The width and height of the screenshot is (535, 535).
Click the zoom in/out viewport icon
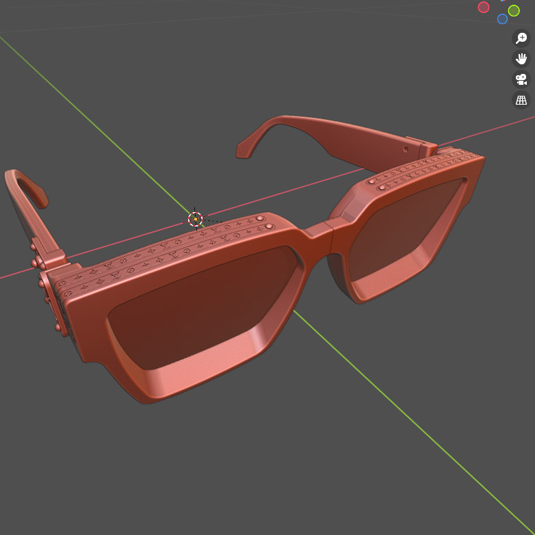[521, 38]
